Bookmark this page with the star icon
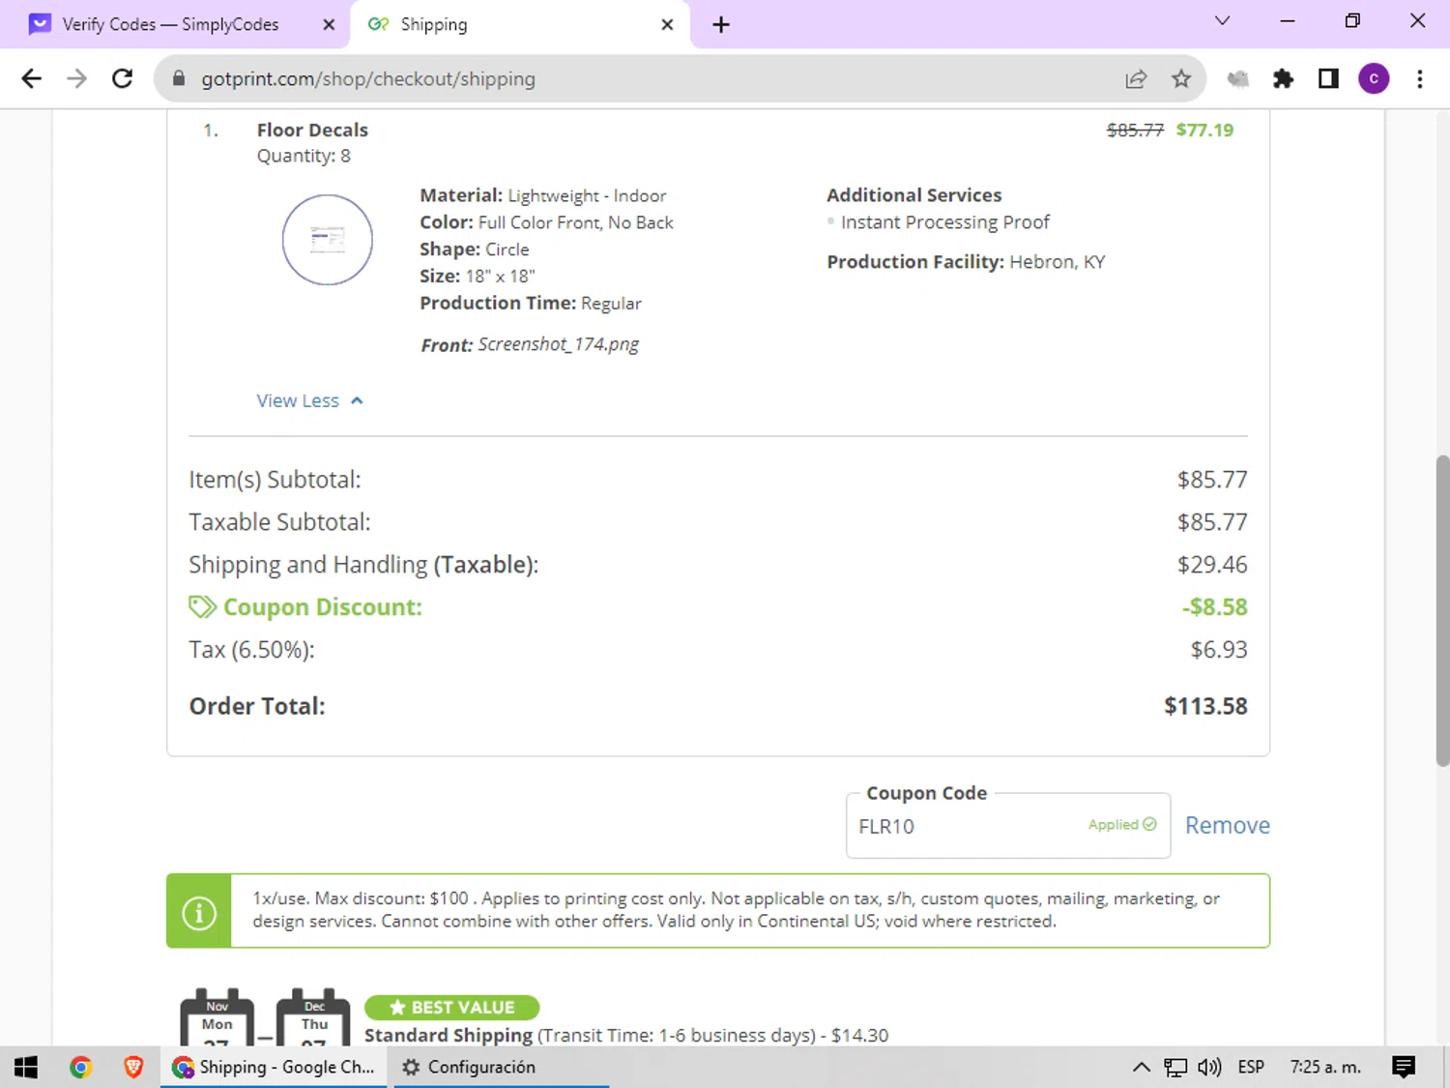 1181,79
